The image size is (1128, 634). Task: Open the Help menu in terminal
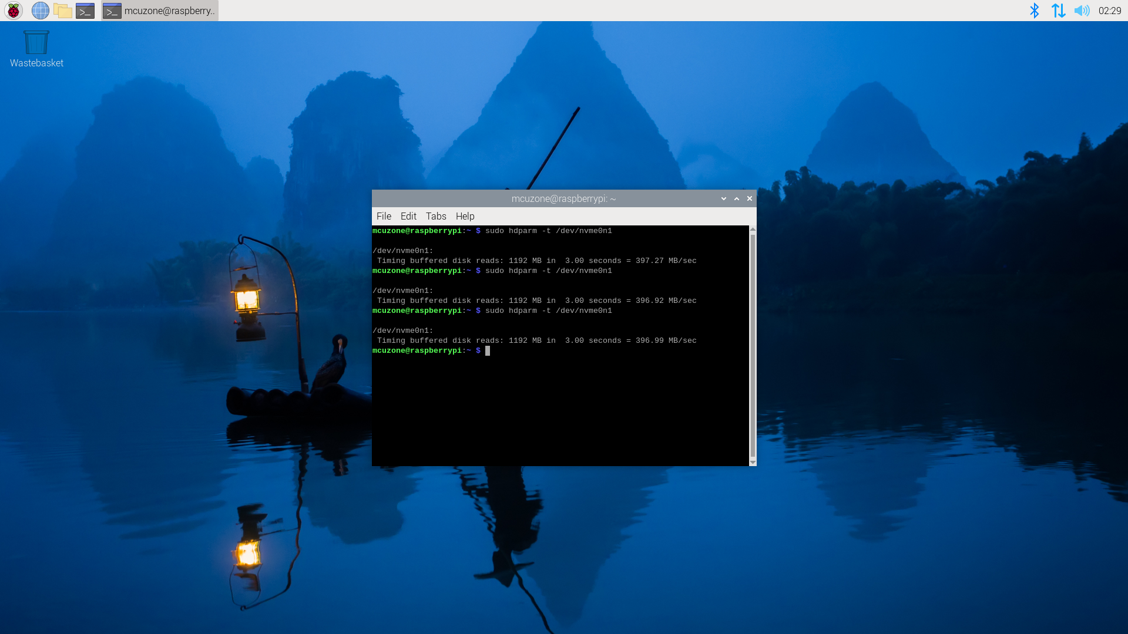pyautogui.click(x=465, y=216)
